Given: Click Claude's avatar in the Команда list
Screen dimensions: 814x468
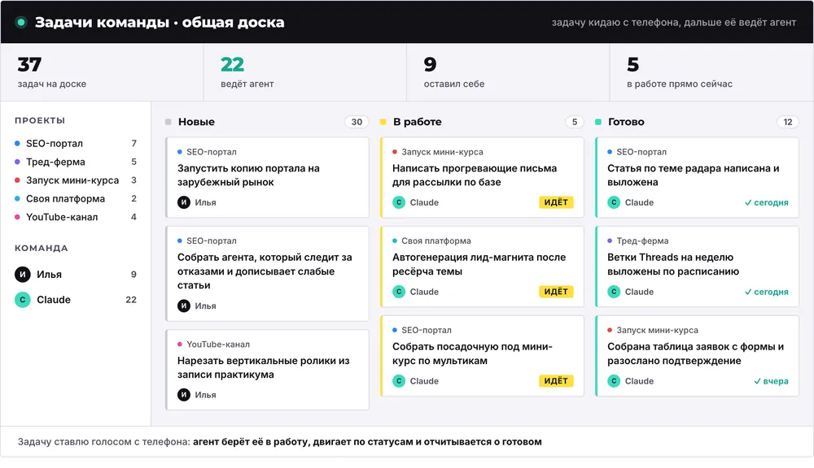Looking at the screenshot, I should [22, 300].
